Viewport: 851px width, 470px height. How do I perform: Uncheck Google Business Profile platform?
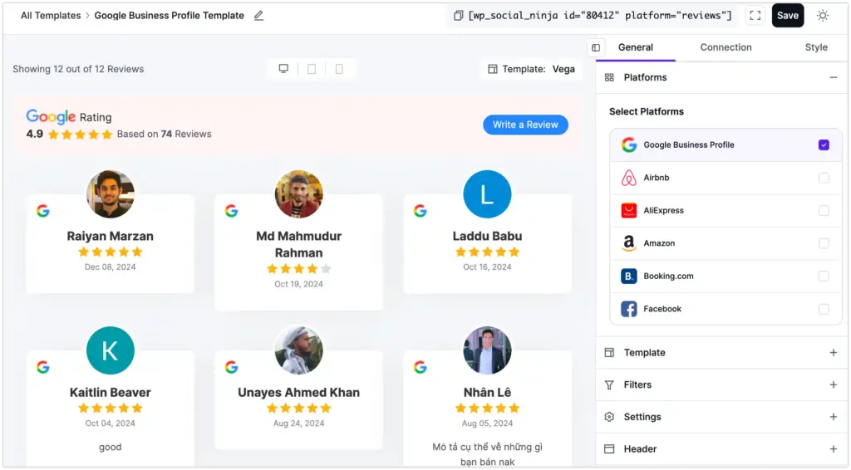tap(824, 144)
